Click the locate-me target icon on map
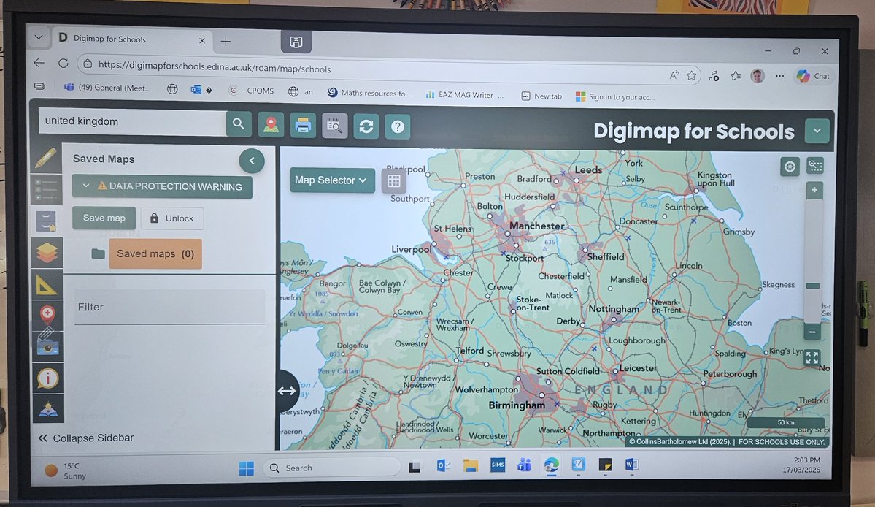The width and height of the screenshot is (875, 507). point(790,167)
